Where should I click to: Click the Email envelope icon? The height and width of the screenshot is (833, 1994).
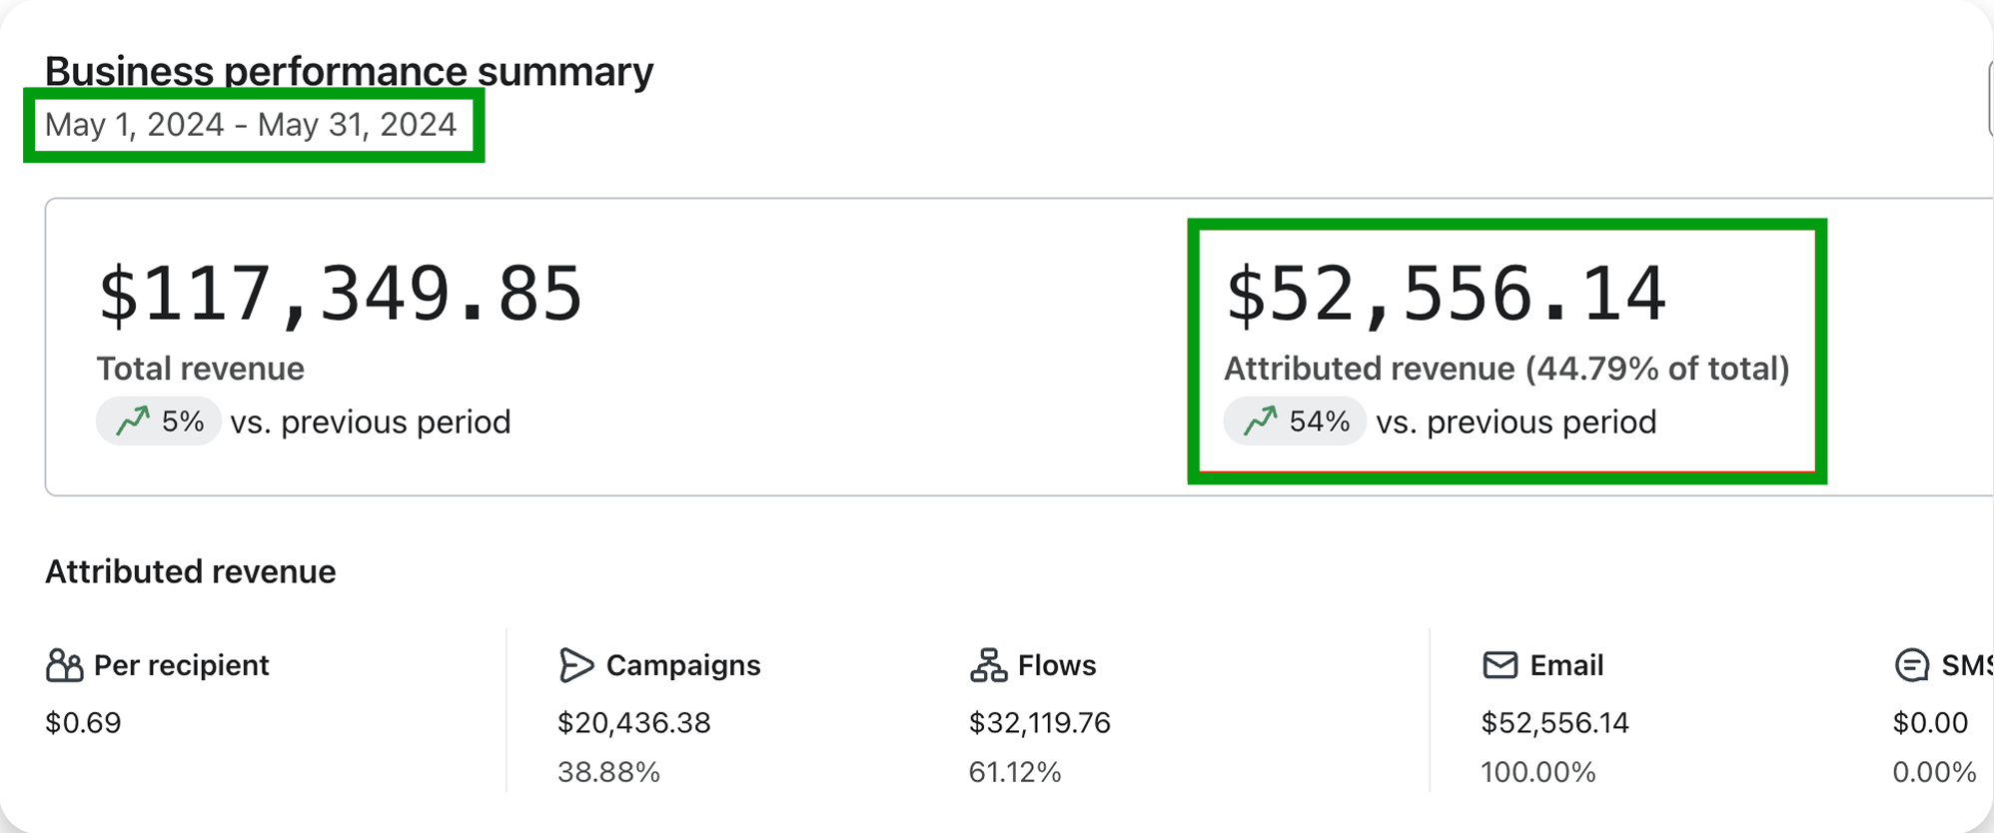coord(1499,665)
